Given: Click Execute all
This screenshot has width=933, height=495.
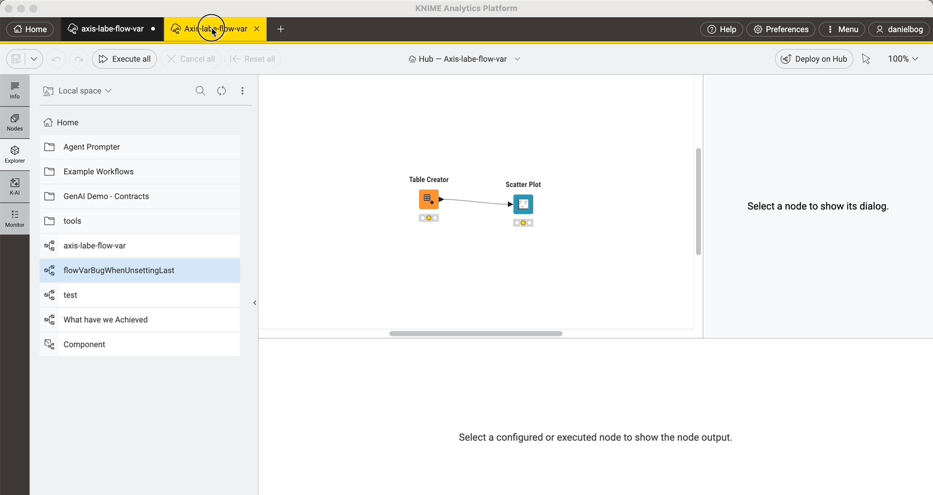Looking at the screenshot, I should (125, 59).
